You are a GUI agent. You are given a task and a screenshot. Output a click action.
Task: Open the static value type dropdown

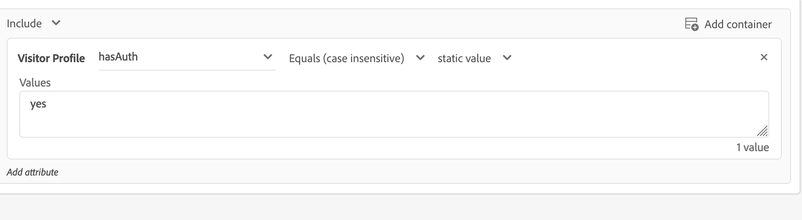click(464, 58)
